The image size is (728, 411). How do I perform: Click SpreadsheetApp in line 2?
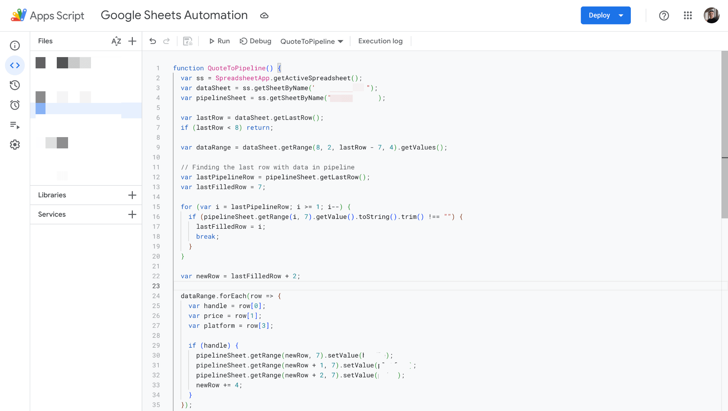pos(242,78)
